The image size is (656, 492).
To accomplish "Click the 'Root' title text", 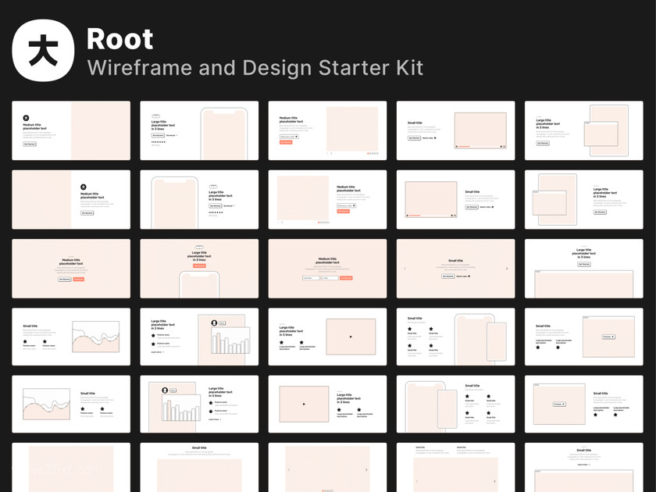I will [120, 39].
